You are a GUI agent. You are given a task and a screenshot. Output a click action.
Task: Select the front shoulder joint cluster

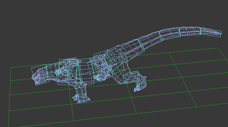(65, 69)
